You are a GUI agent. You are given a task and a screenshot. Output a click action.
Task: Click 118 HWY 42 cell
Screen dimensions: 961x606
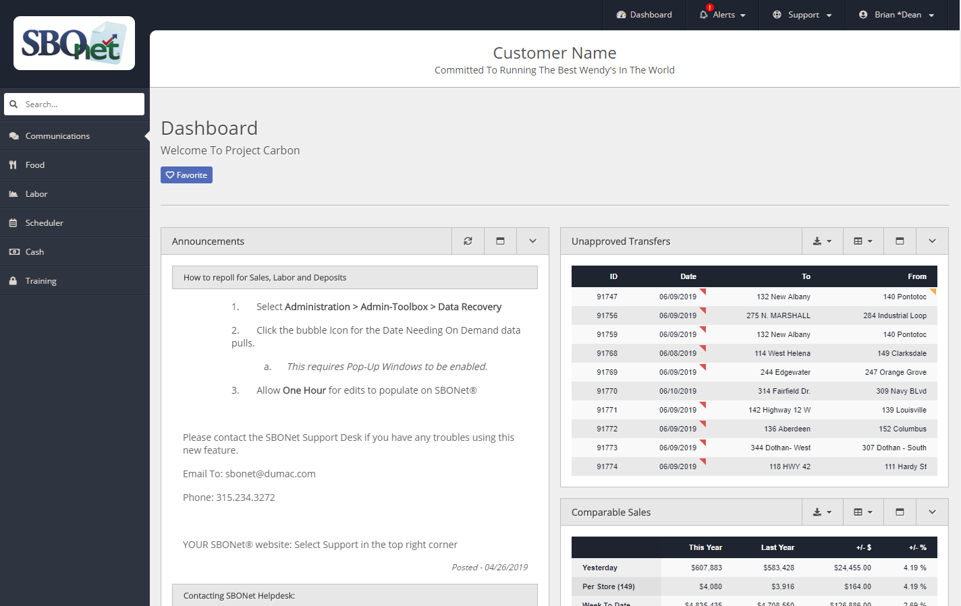tap(790, 466)
